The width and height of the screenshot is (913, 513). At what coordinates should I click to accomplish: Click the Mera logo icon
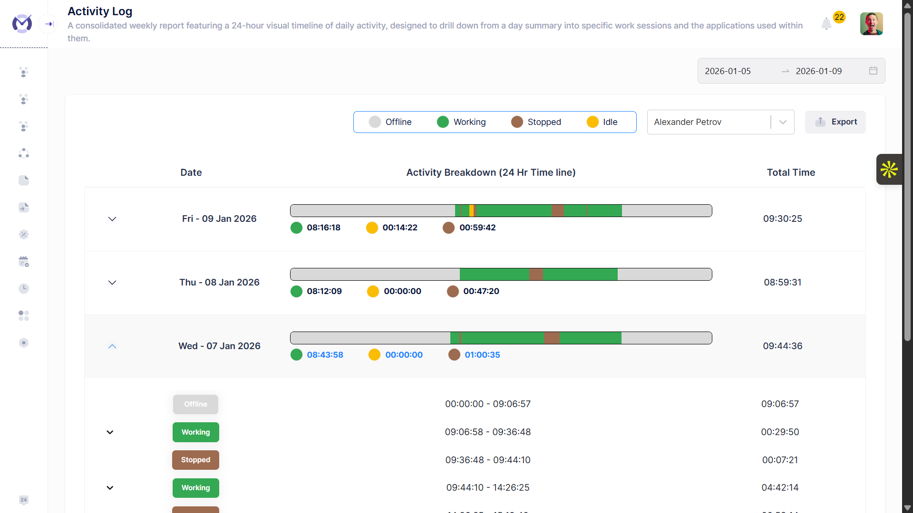(x=22, y=23)
